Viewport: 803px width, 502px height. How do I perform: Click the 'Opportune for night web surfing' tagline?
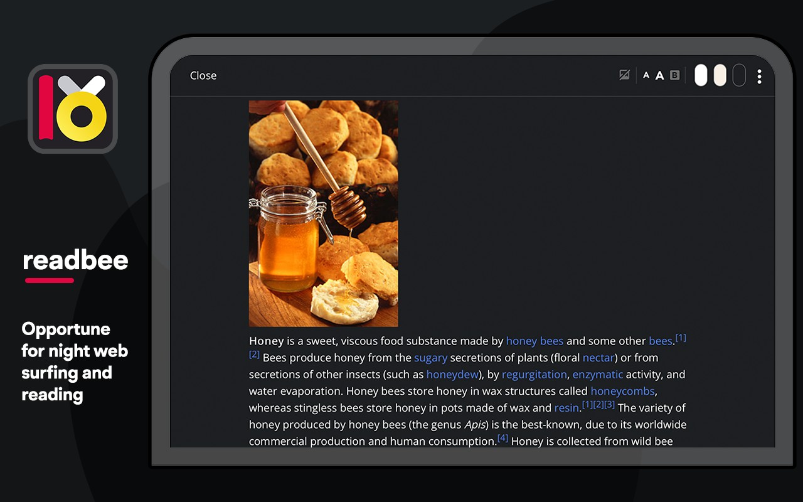tap(75, 361)
